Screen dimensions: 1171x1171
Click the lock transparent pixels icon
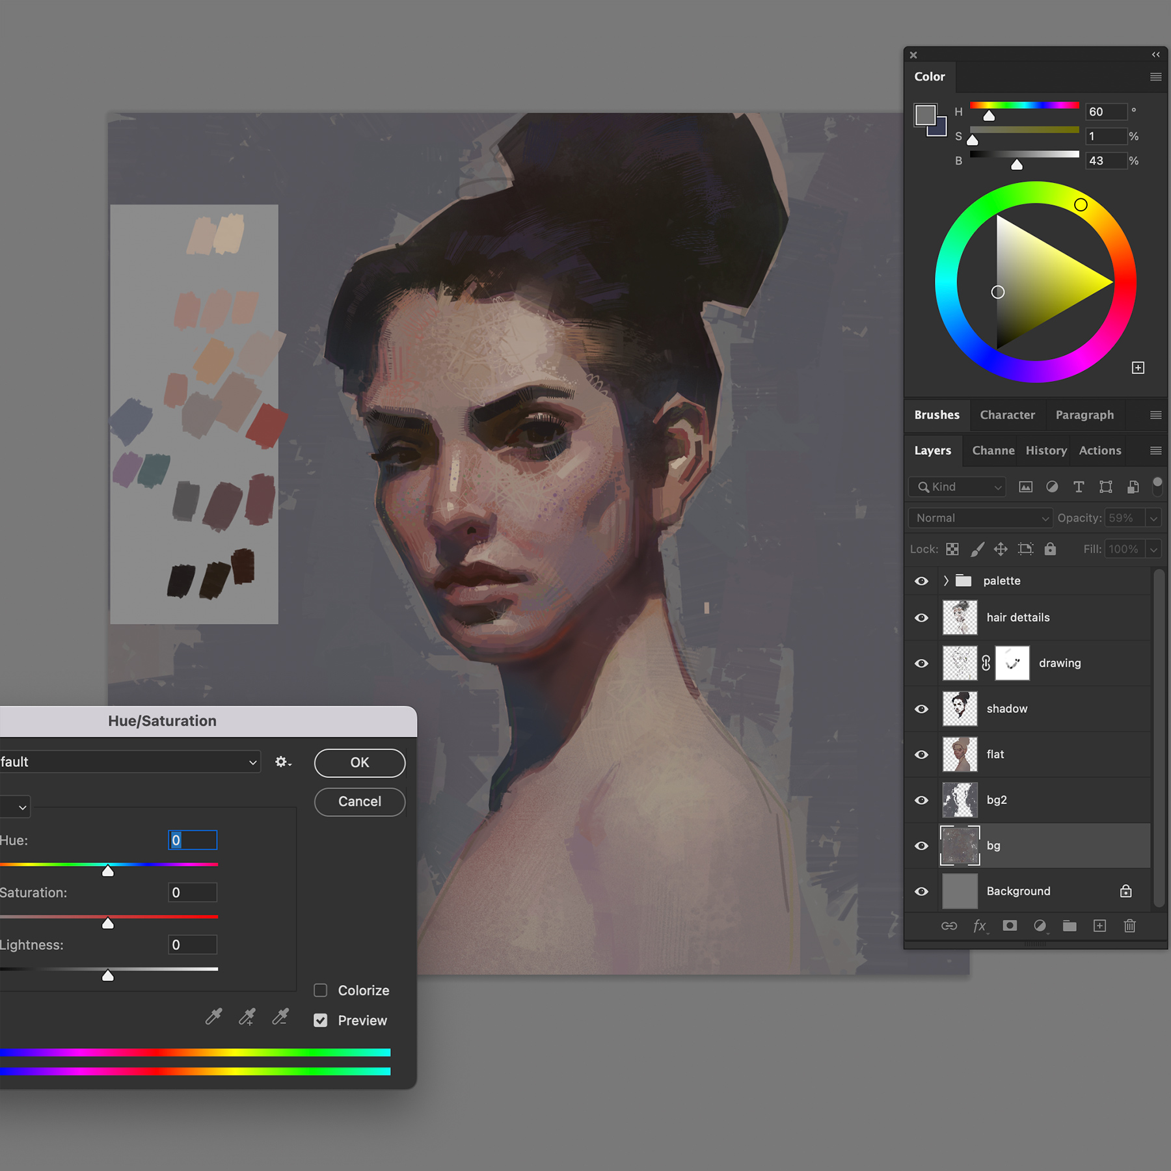coord(952,549)
